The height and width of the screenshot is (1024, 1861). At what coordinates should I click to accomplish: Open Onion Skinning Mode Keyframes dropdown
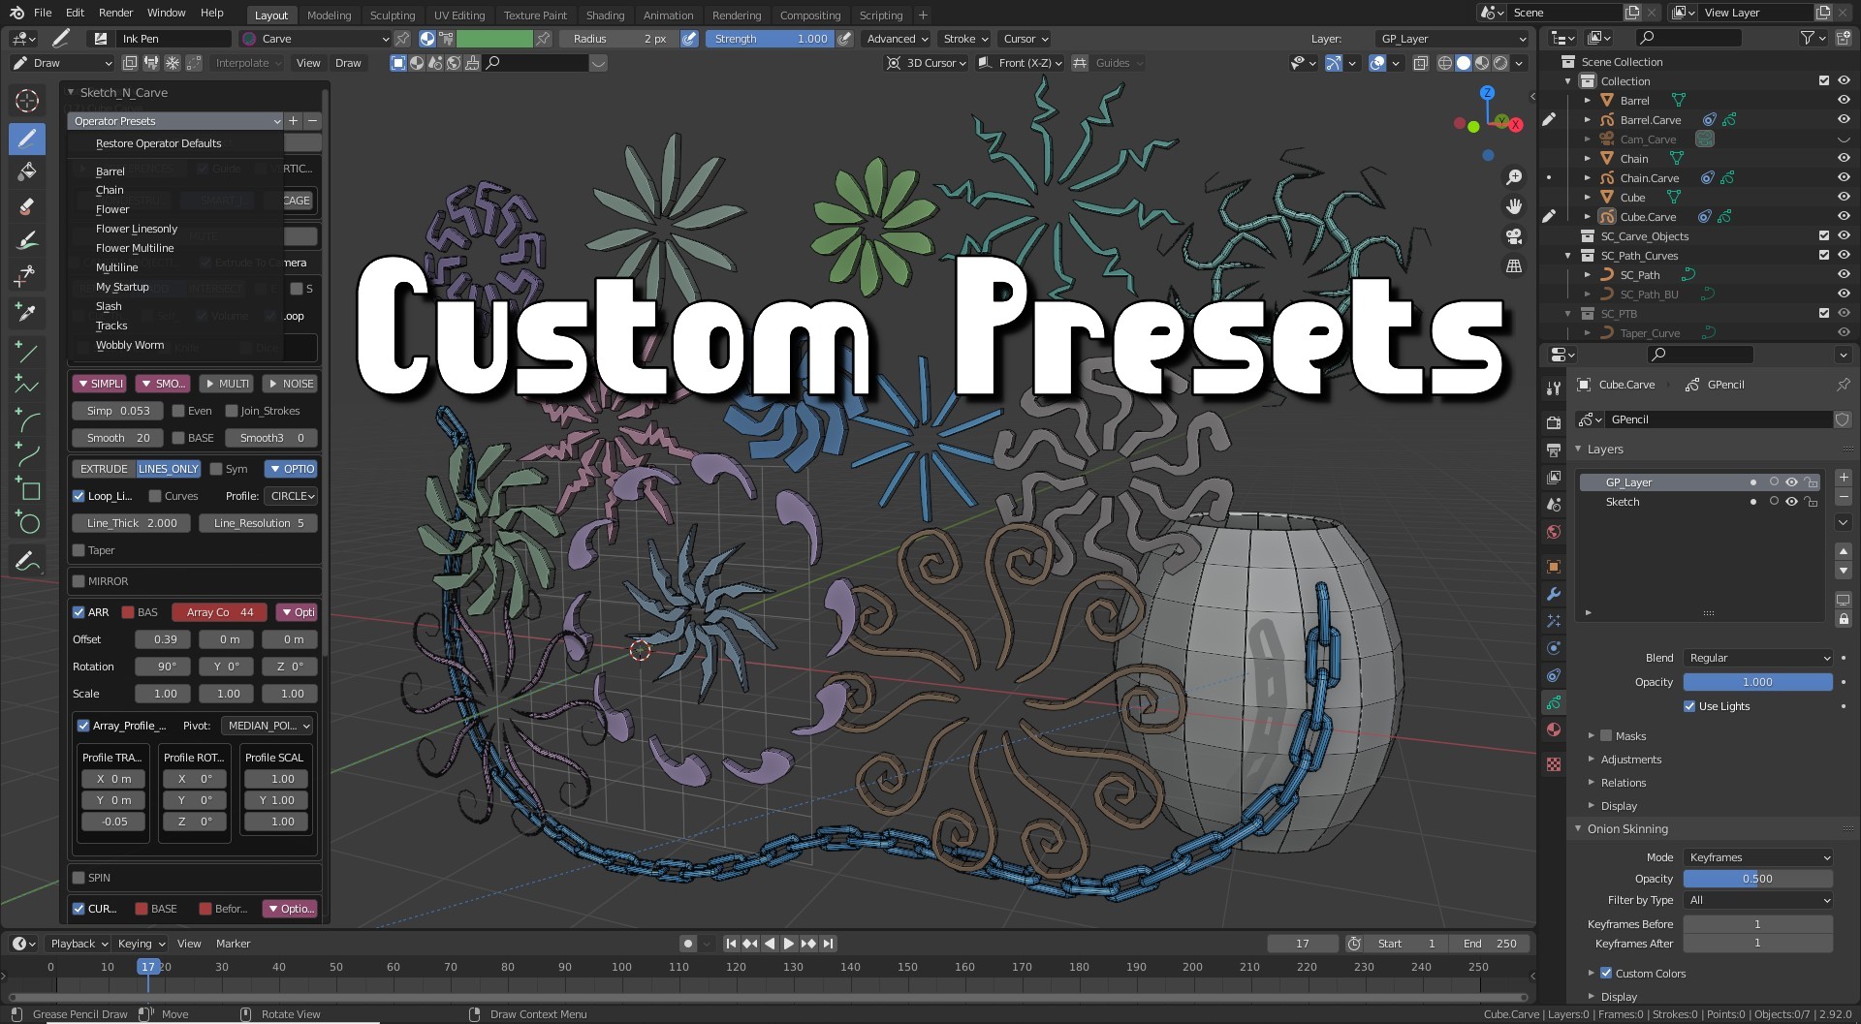1757,857
